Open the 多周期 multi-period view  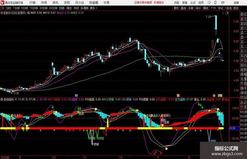84,8
